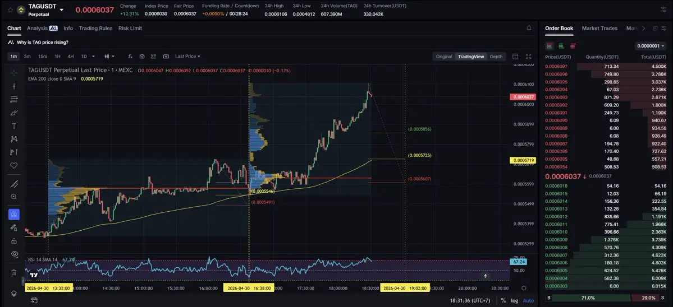Switch chart to Original view
673x307 pixels.
pos(444,57)
